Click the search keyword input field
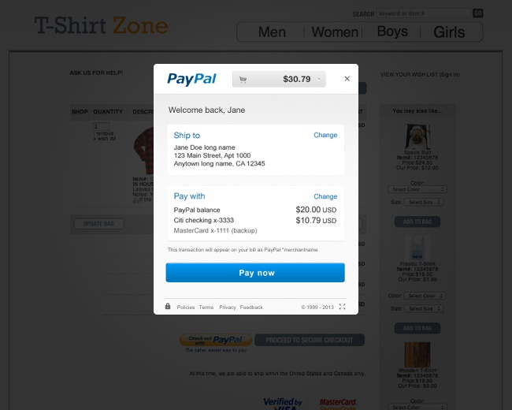 click(x=424, y=13)
